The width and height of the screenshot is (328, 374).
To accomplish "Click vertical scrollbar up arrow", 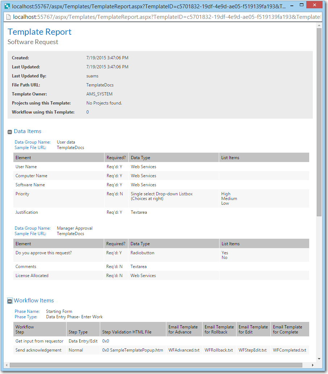I will 319,25.
